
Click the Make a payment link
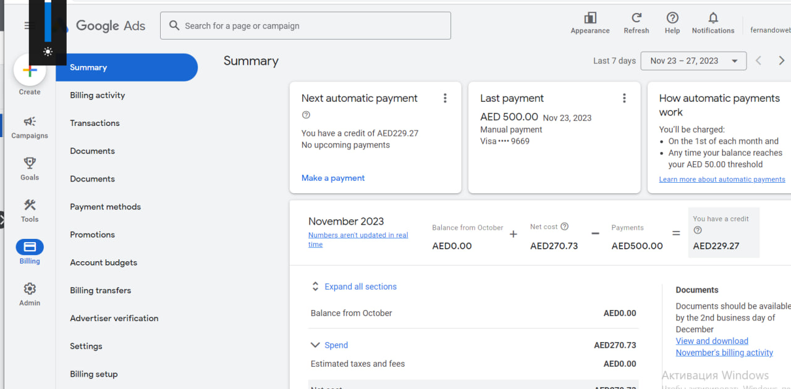pos(333,178)
